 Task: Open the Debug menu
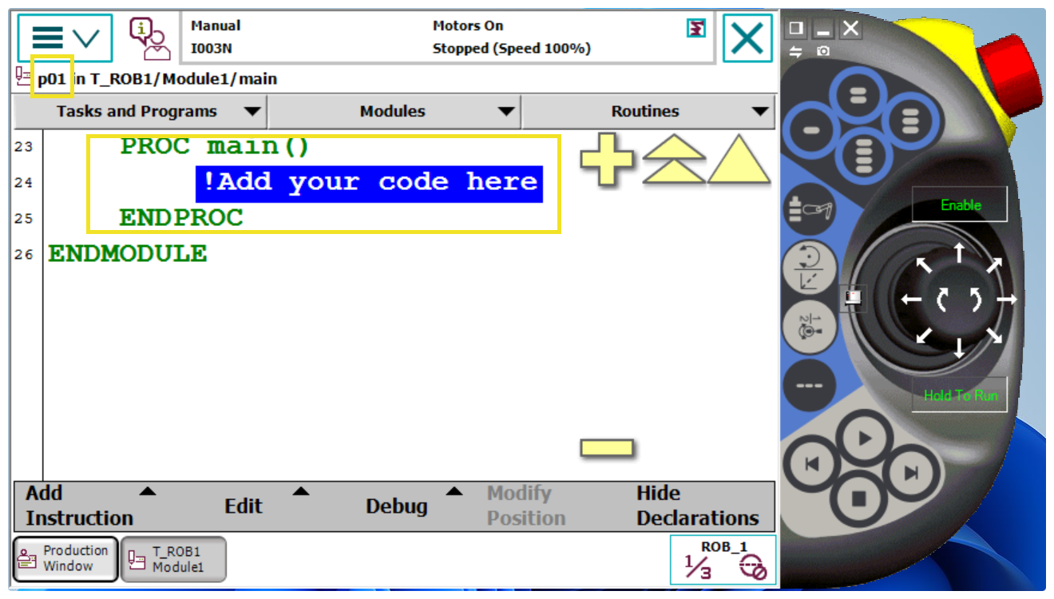point(397,506)
